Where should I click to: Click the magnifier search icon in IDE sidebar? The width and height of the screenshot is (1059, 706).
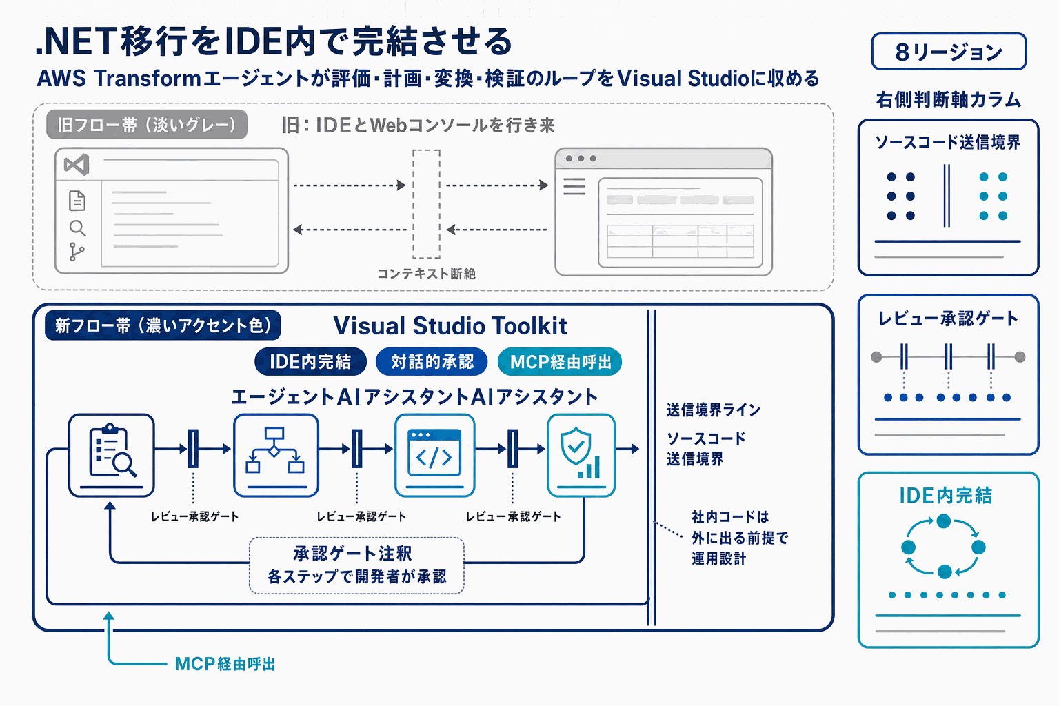[x=77, y=228]
